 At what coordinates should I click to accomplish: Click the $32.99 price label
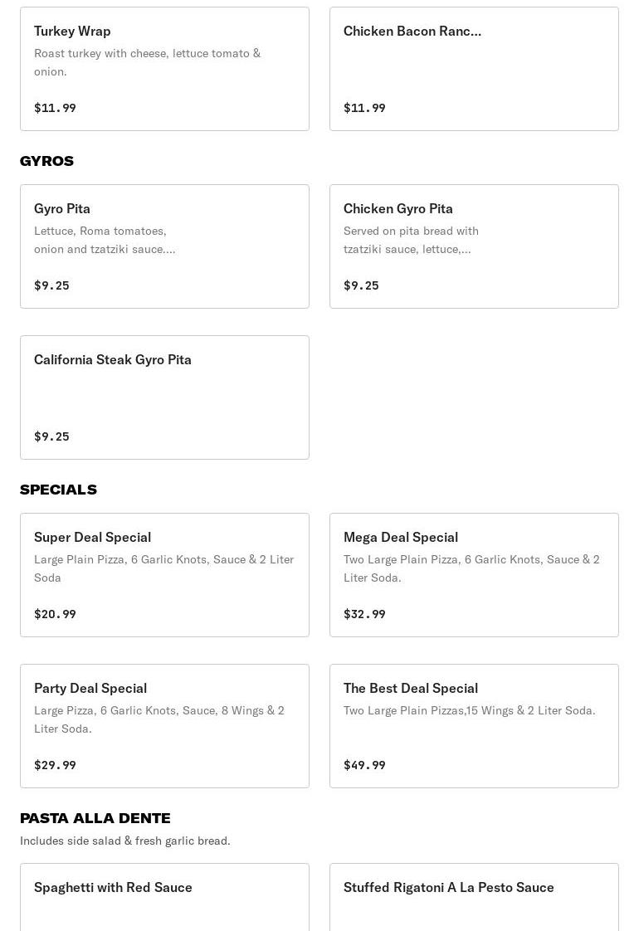pos(364,614)
